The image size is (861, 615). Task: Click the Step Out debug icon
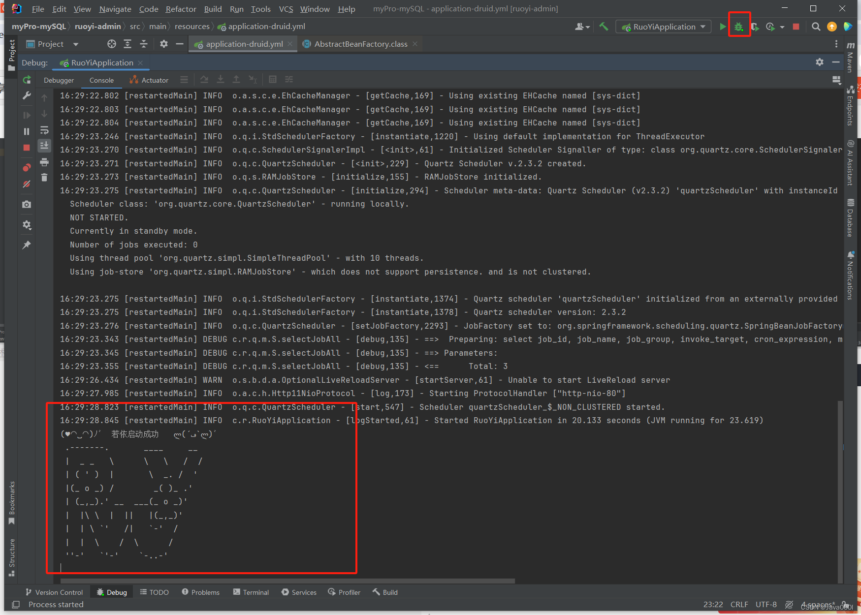pyautogui.click(x=236, y=80)
